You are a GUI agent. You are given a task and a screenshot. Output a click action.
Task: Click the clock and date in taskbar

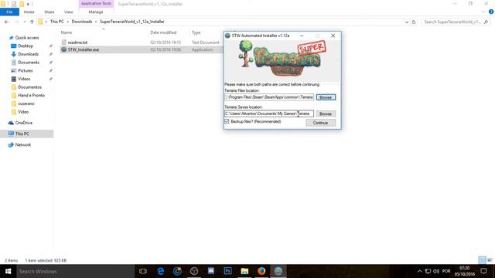[x=464, y=271]
